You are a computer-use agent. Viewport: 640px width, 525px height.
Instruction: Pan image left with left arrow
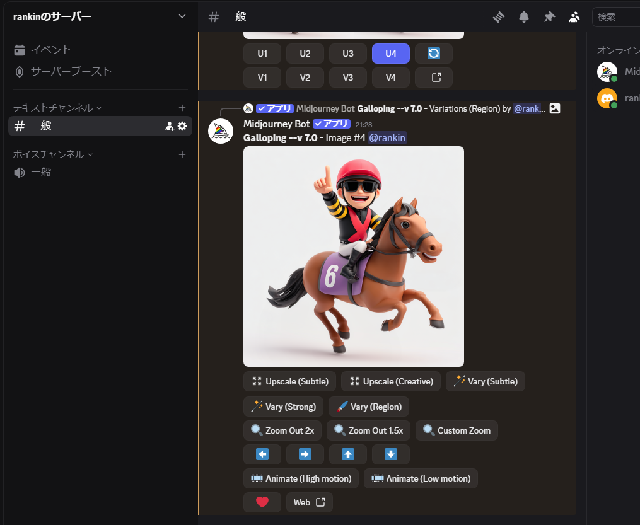[x=262, y=454]
